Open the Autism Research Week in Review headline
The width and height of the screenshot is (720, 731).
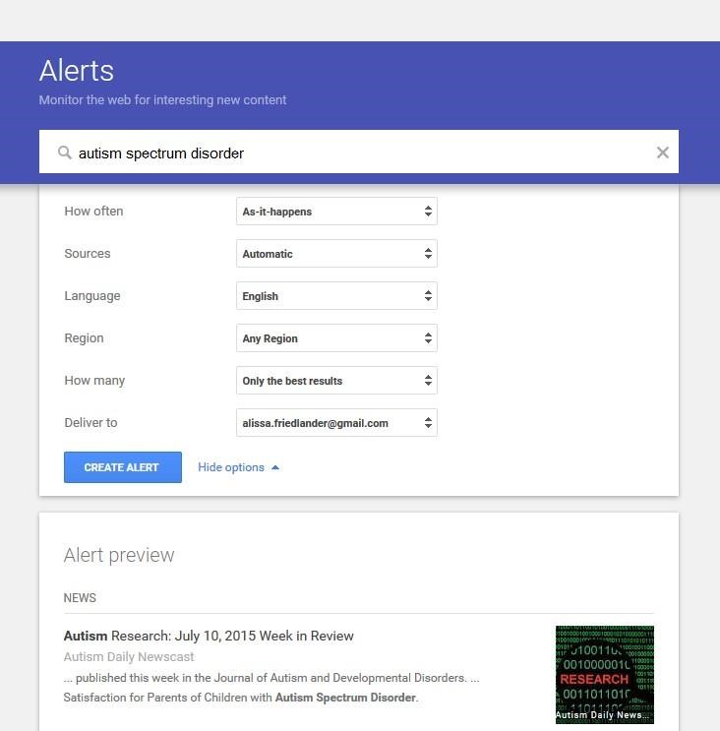click(209, 636)
